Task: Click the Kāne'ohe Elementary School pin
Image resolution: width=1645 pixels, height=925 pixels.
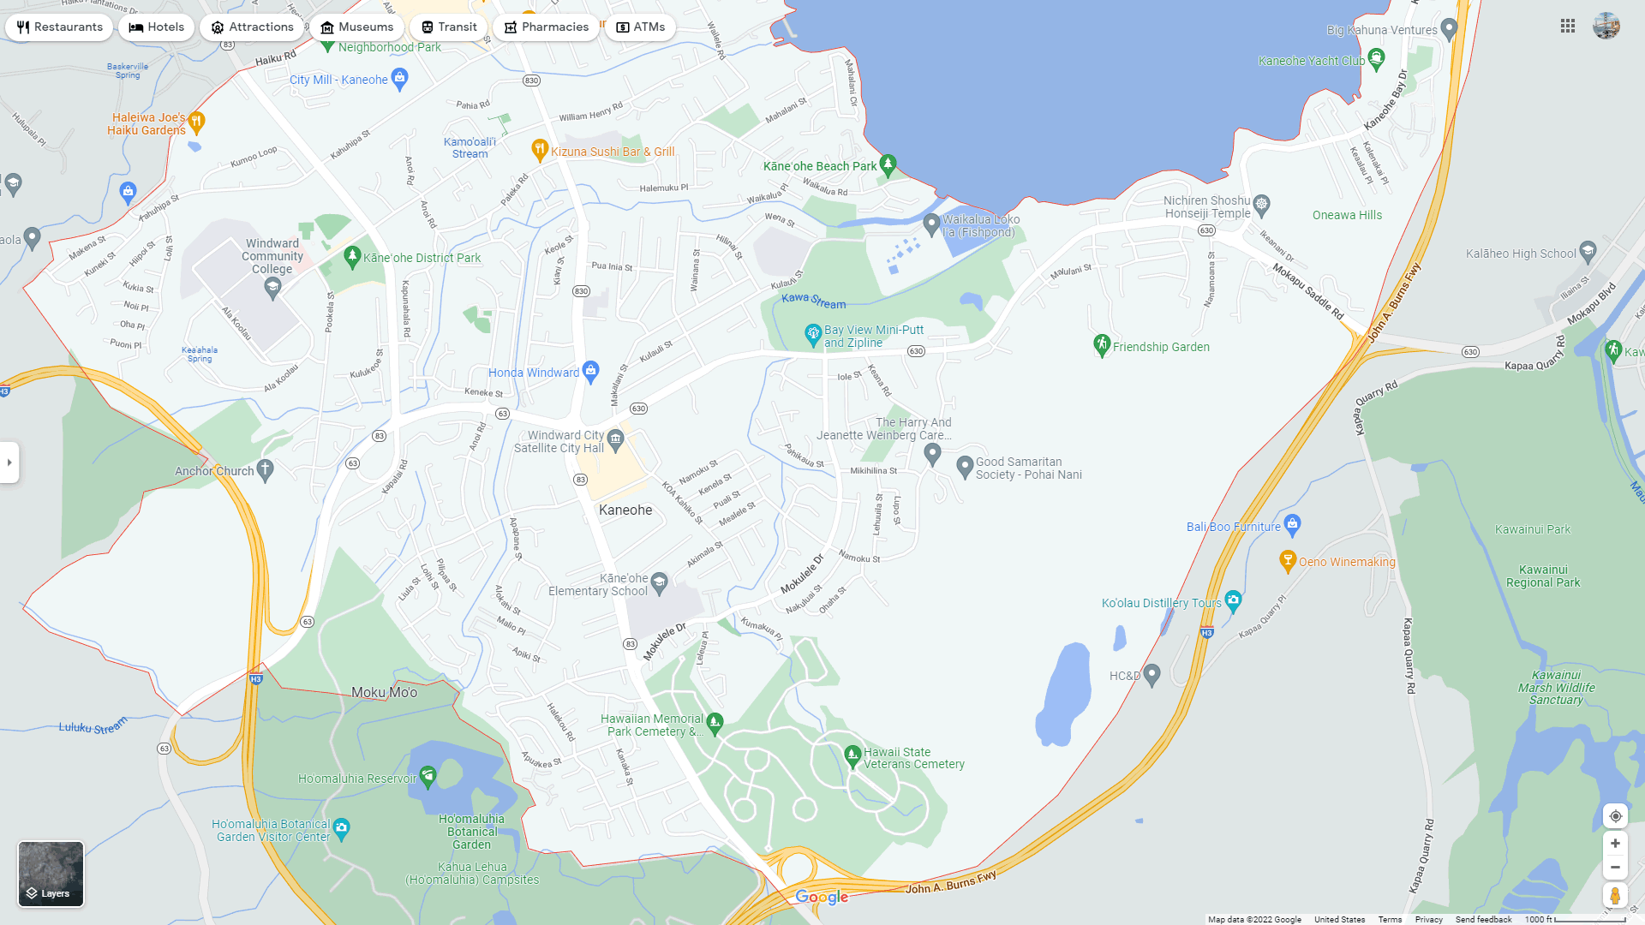Action: click(659, 583)
